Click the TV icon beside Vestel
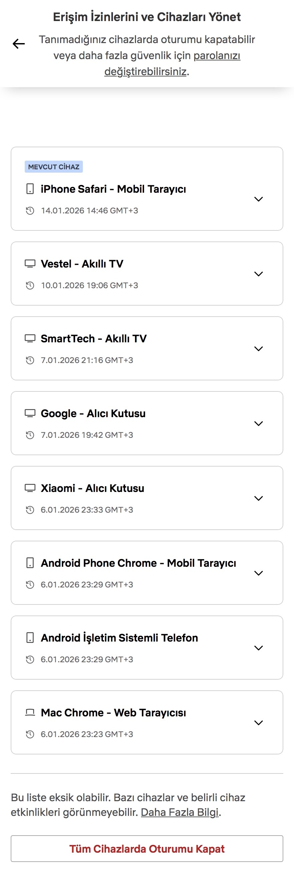 [30, 264]
